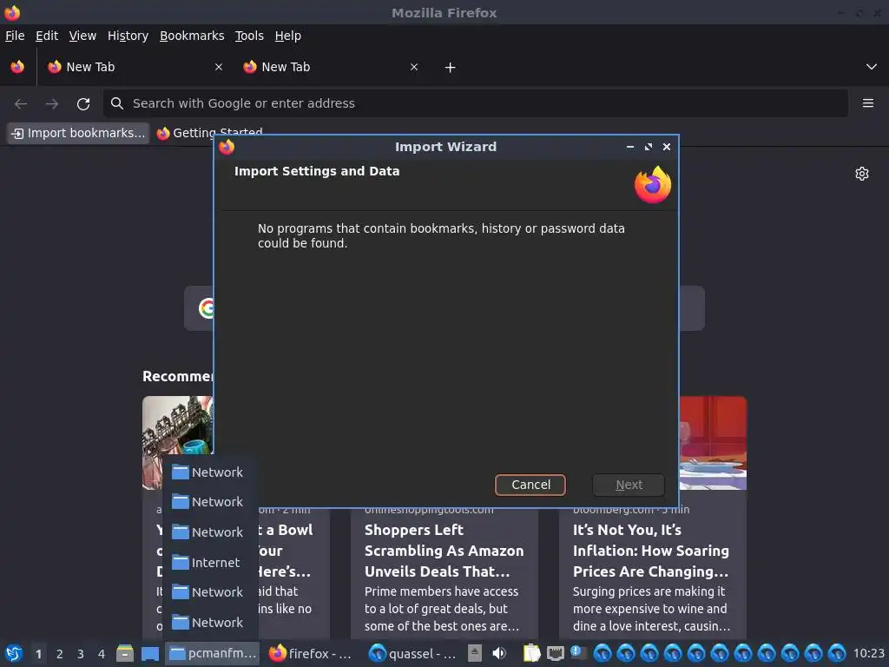
Task: Maximize the Import Wizard dialog
Action: tap(648, 147)
